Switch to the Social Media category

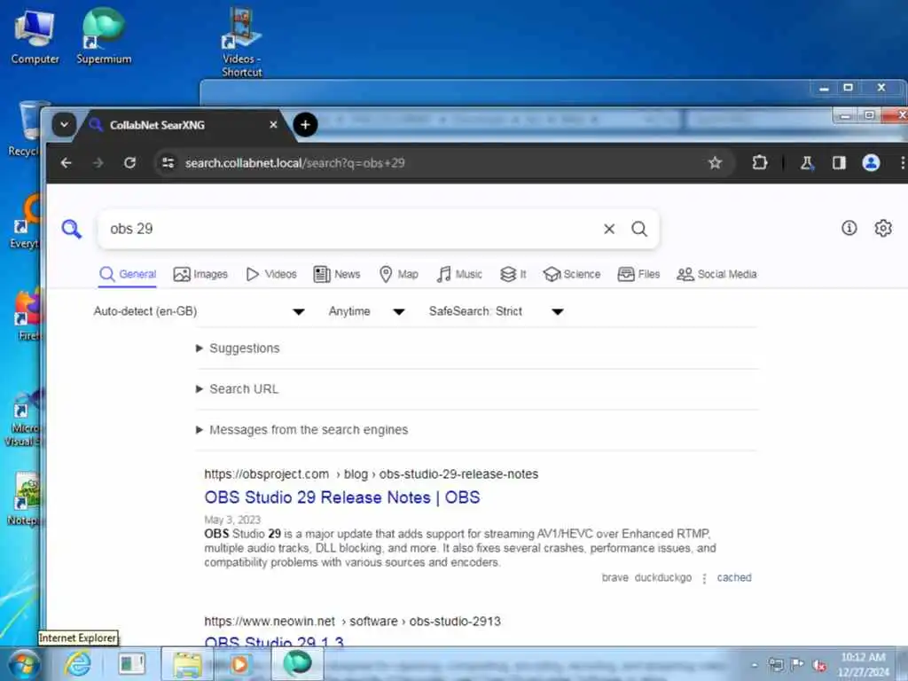click(716, 274)
